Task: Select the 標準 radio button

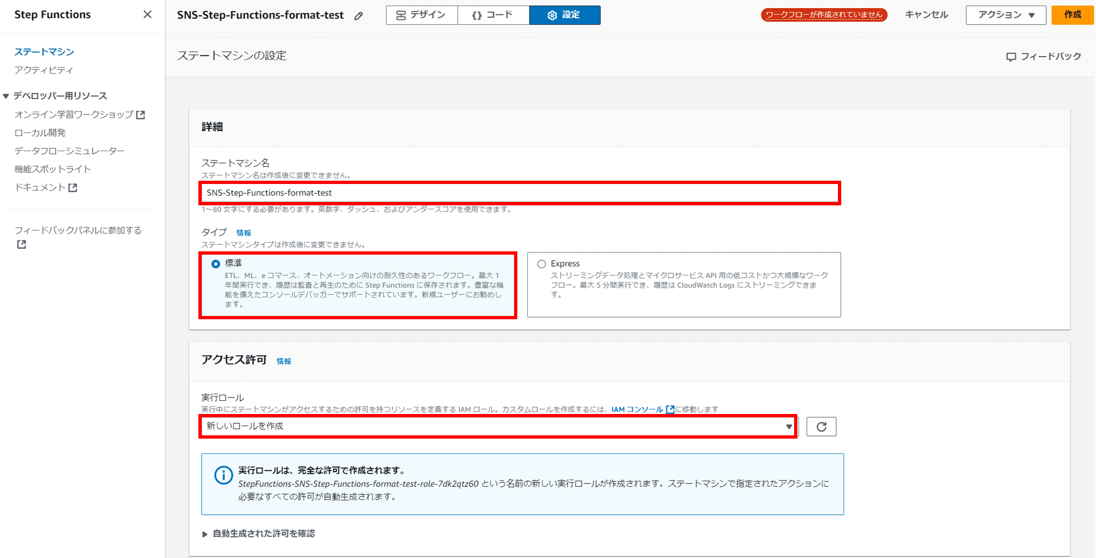Action: (216, 264)
